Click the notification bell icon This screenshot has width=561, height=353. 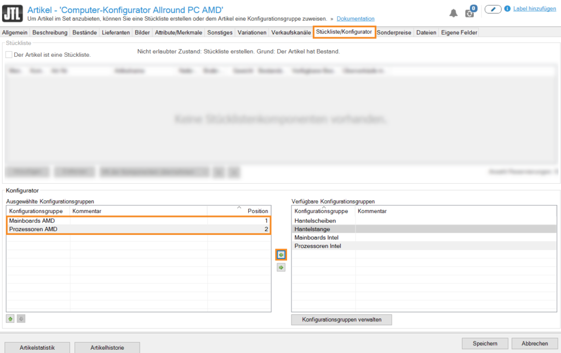tap(454, 13)
